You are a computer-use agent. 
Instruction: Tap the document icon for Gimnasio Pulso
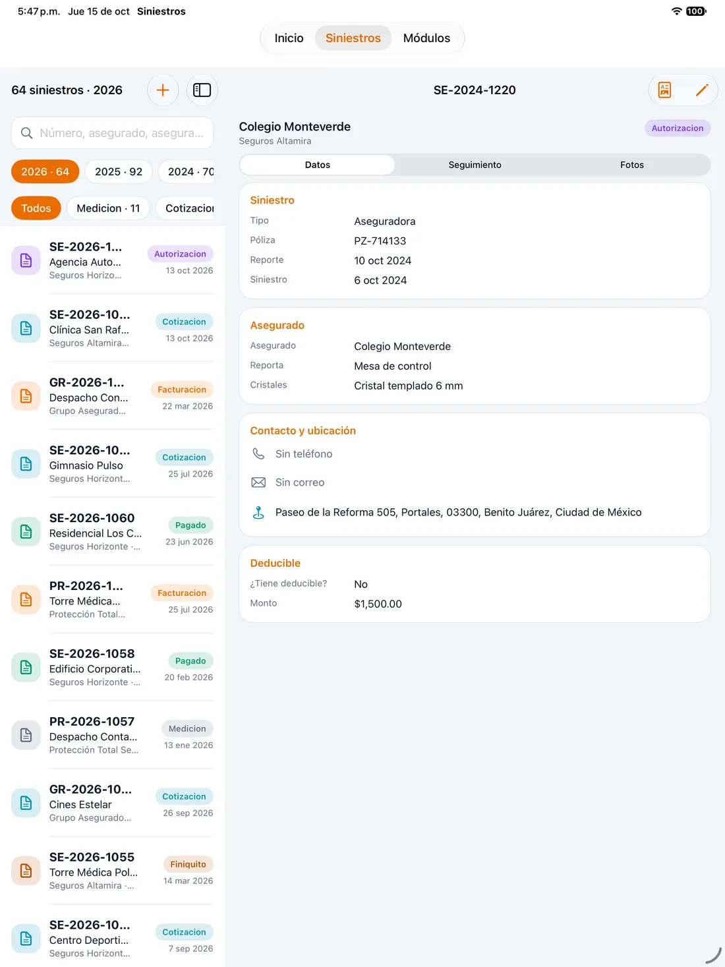click(x=26, y=464)
